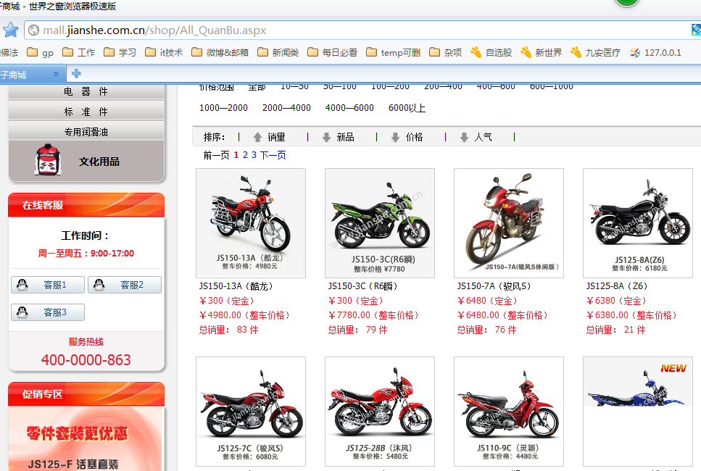This screenshot has height=471, width=701.
Task: Open the 文化用品 category label
Action: 99,162
